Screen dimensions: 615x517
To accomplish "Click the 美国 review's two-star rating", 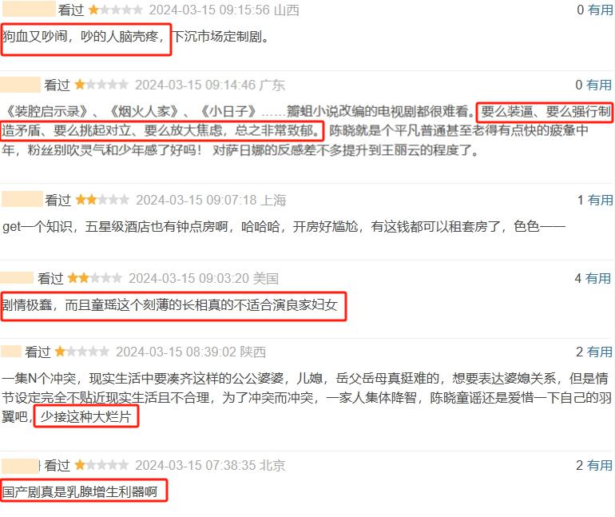I will coord(94,278).
